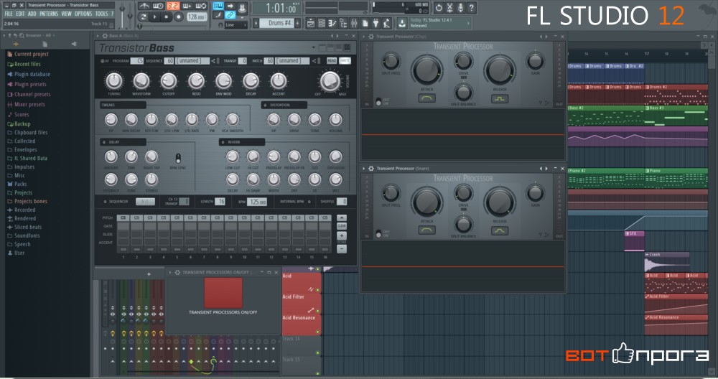Image resolution: width=718 pixels, height=379 pixels.
Task: Click the Transistor Bass READ button
Action: [332, 60]
